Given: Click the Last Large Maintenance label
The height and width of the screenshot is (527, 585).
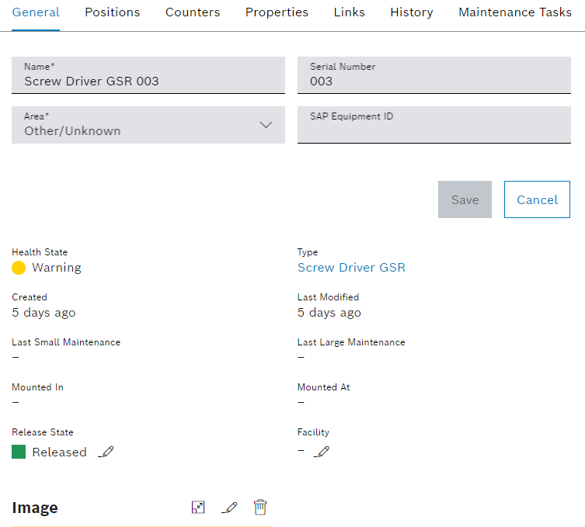Looking at the screenshot, I should tap(351, 342).
